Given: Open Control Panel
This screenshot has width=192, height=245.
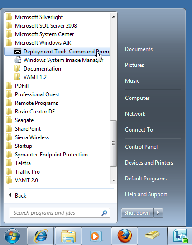Looking at the screenshot, I should (141, 147).
